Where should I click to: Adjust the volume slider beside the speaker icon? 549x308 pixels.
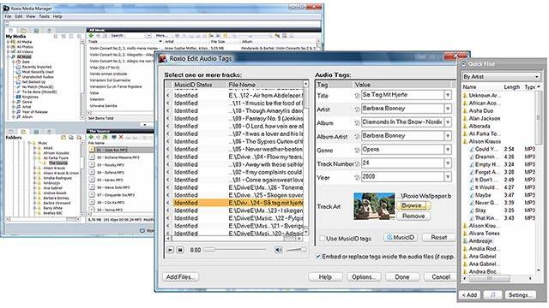click(x=296, y=250)
